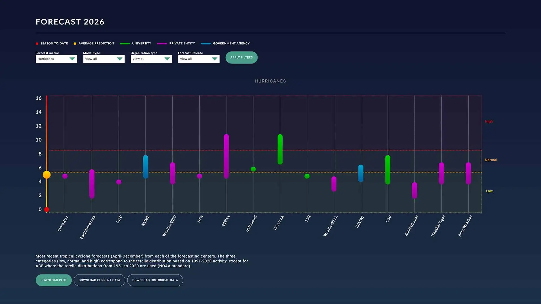Select the green UArizona forecast bar

coord(280,149)
